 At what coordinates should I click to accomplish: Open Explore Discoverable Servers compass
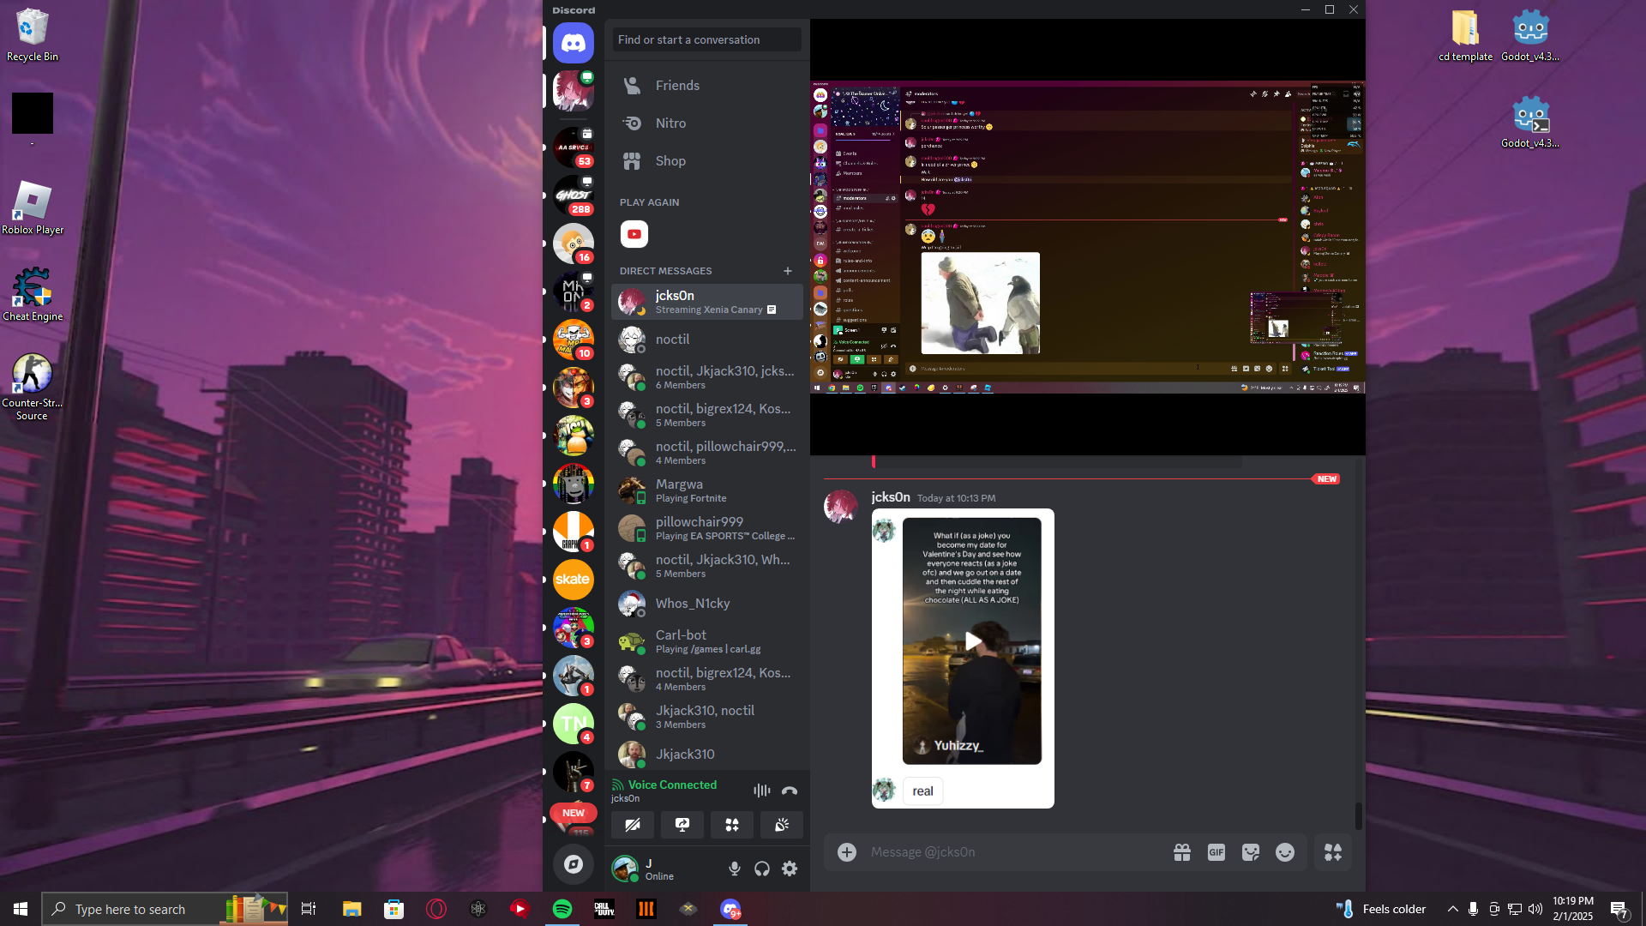[x=574, y=864]
